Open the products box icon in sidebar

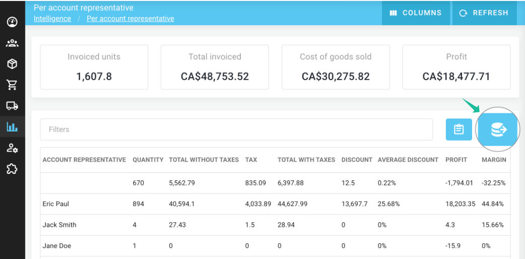click(12, 64)
